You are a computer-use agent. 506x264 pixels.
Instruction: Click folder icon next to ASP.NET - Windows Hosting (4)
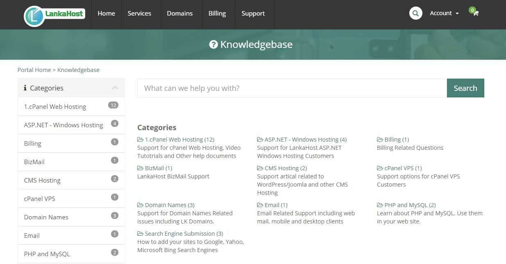pos(260,140)
